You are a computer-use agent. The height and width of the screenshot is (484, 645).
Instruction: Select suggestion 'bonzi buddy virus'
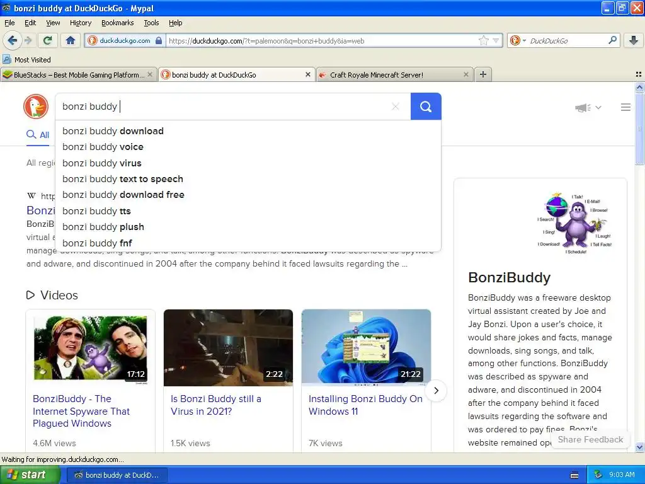[248, 163]
